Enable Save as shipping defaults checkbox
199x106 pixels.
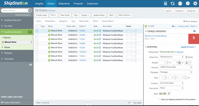[159, 100]
